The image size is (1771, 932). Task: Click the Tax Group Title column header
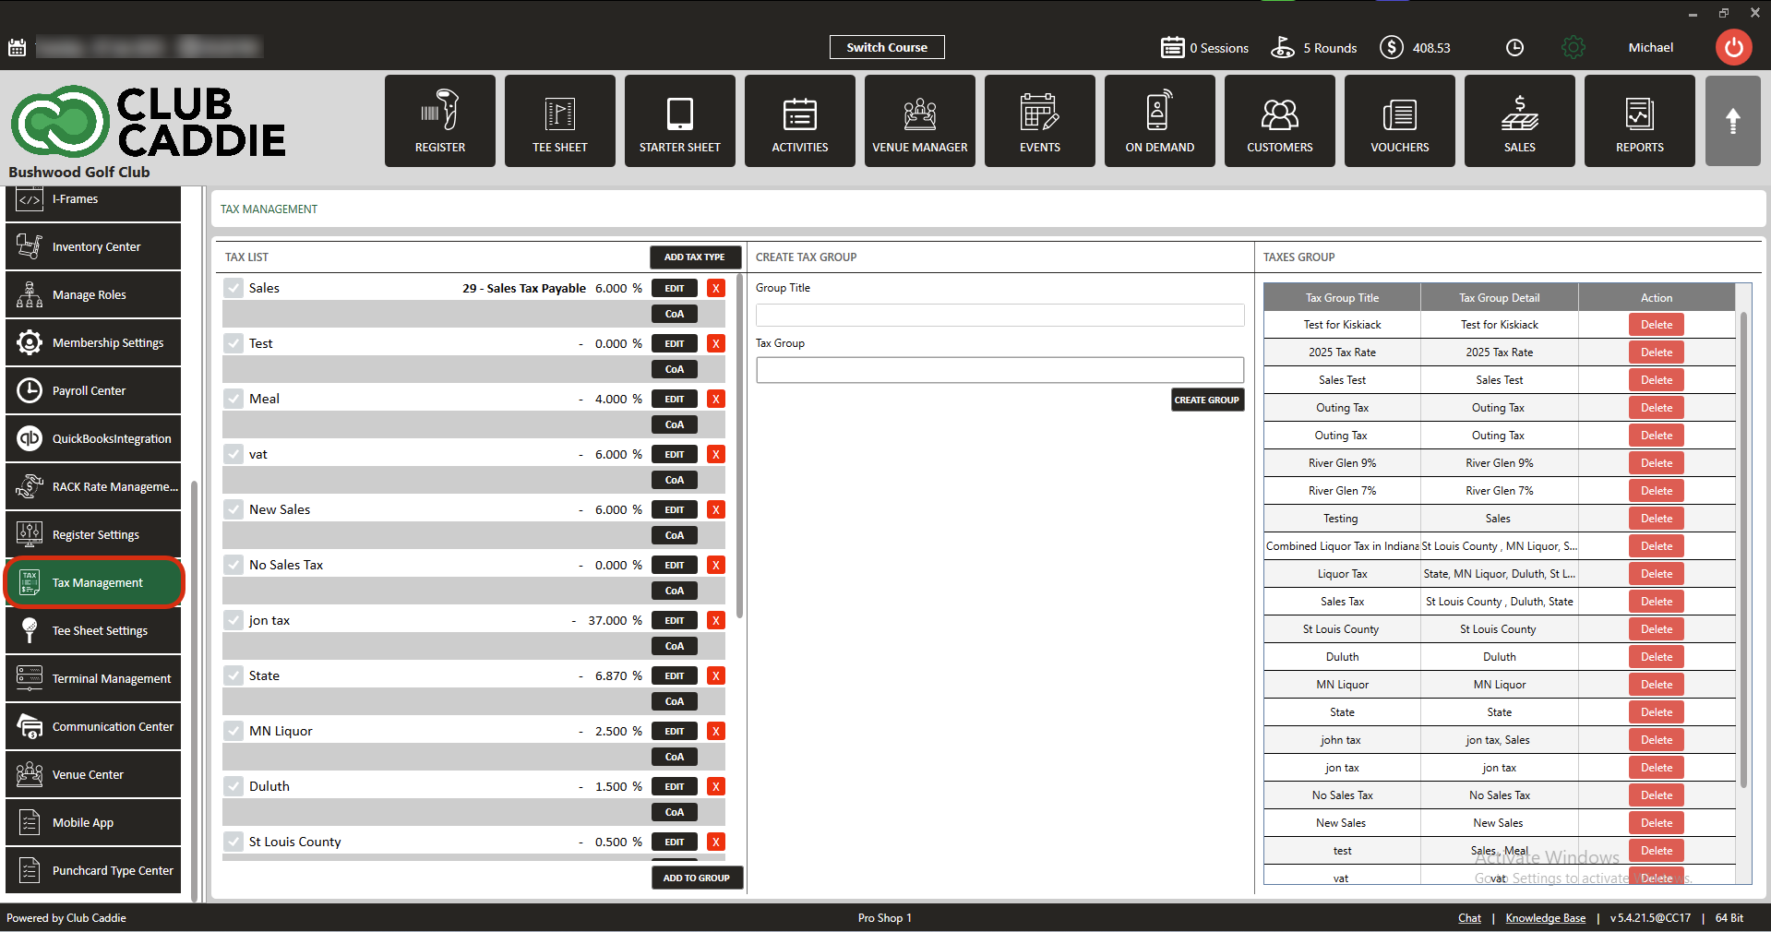1342,297
